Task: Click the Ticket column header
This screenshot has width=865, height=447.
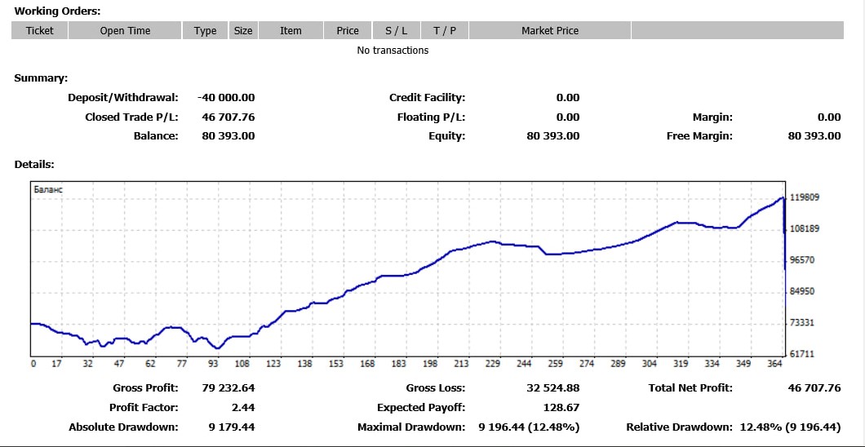Action: pos(39,30)
